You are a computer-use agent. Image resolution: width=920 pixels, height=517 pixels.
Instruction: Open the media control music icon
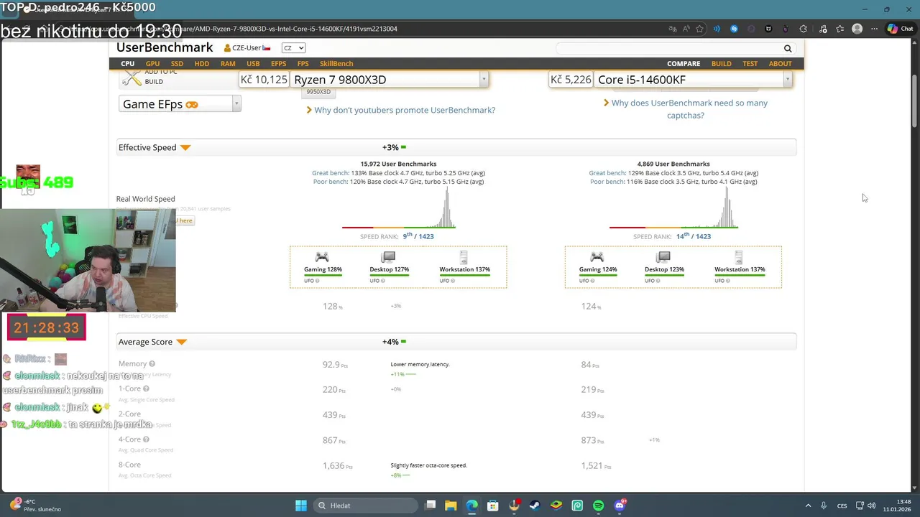pyautogui.click(x=823, y=29)
